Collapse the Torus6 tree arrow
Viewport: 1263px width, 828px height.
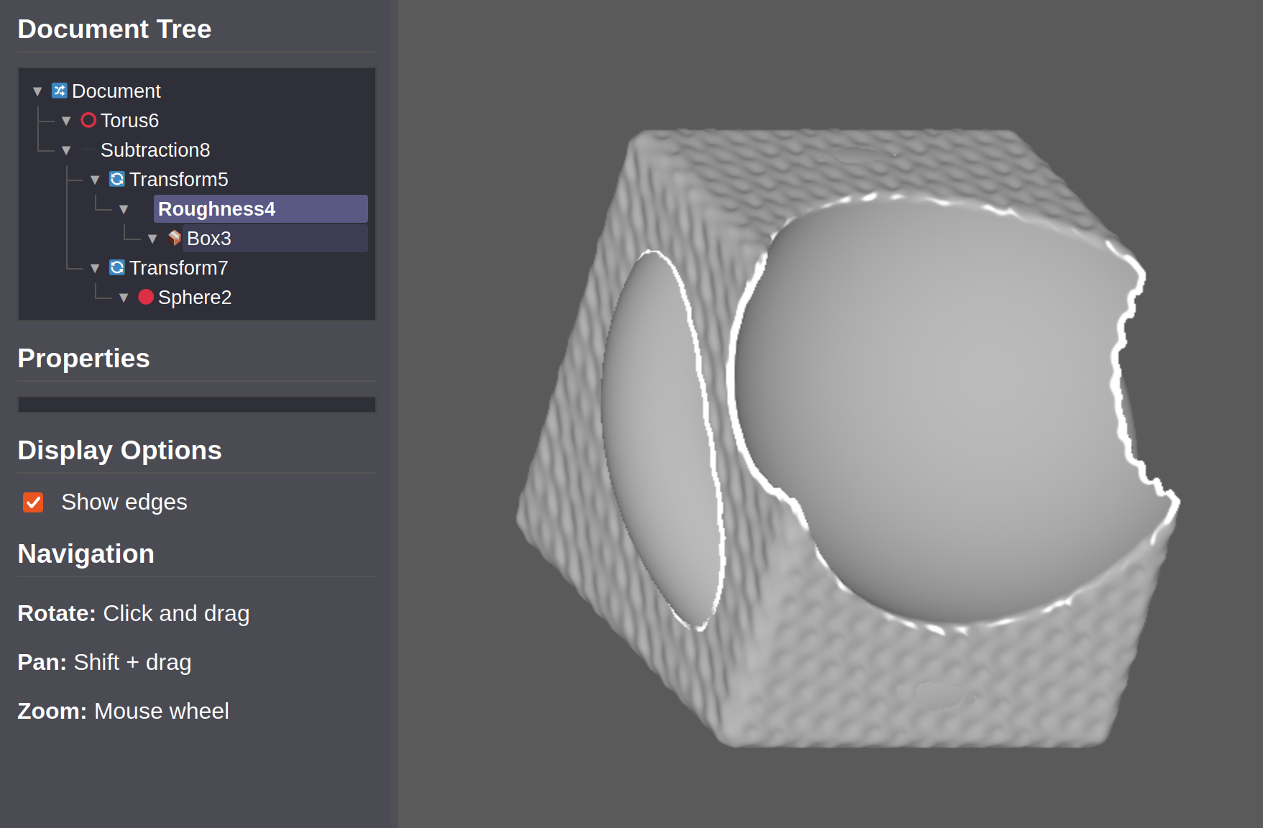66,121
